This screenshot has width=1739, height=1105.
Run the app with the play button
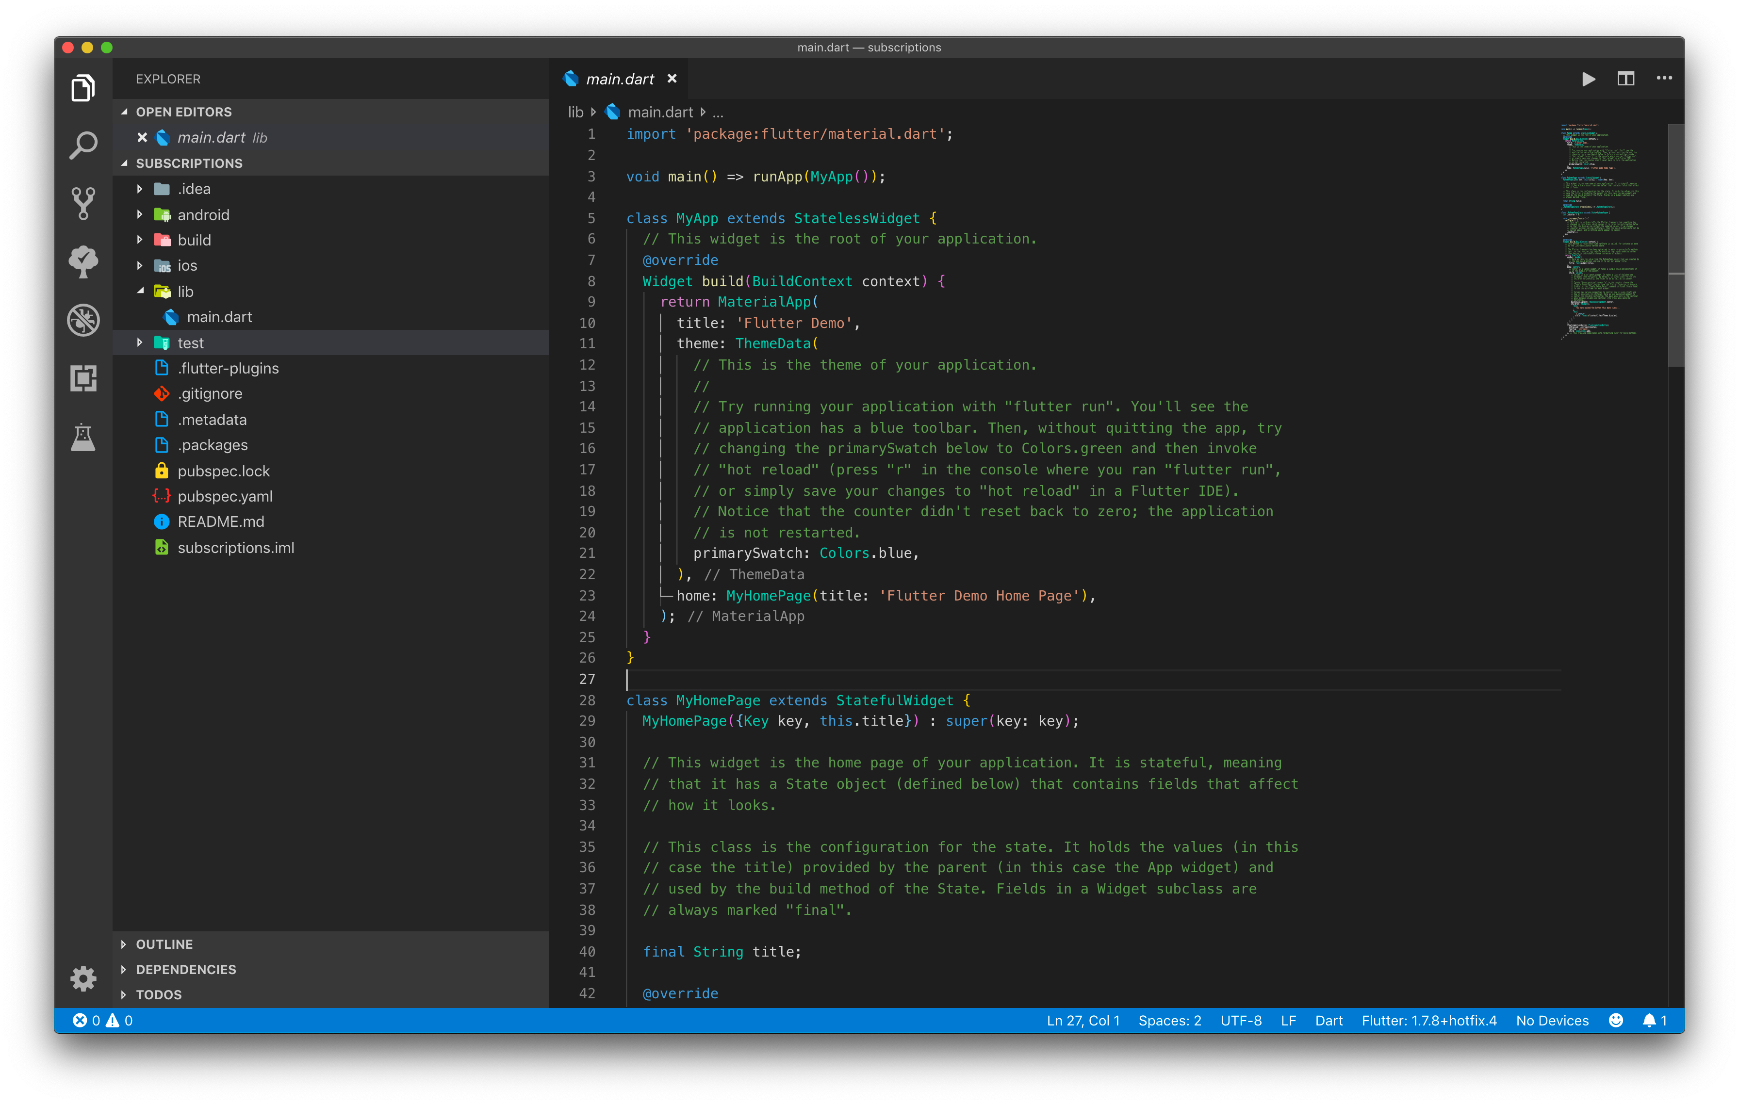point(1588,79)
